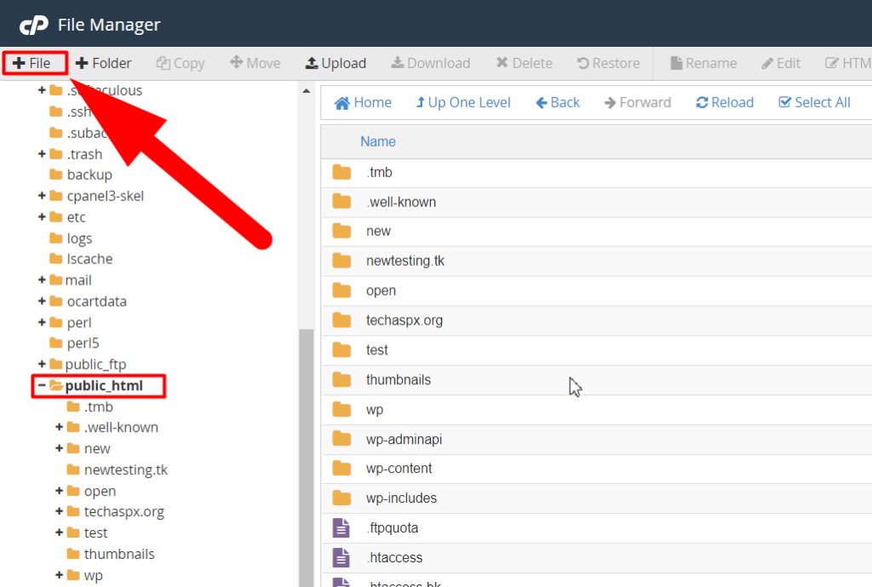Click the Copy toolbar button
872x587 pixels.
tap(181, 63)
